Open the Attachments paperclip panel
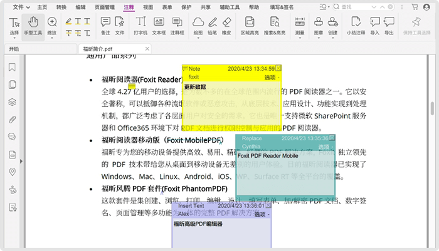Image resolution: width=439 pixels, height=251 pixels. click(12, 120)
